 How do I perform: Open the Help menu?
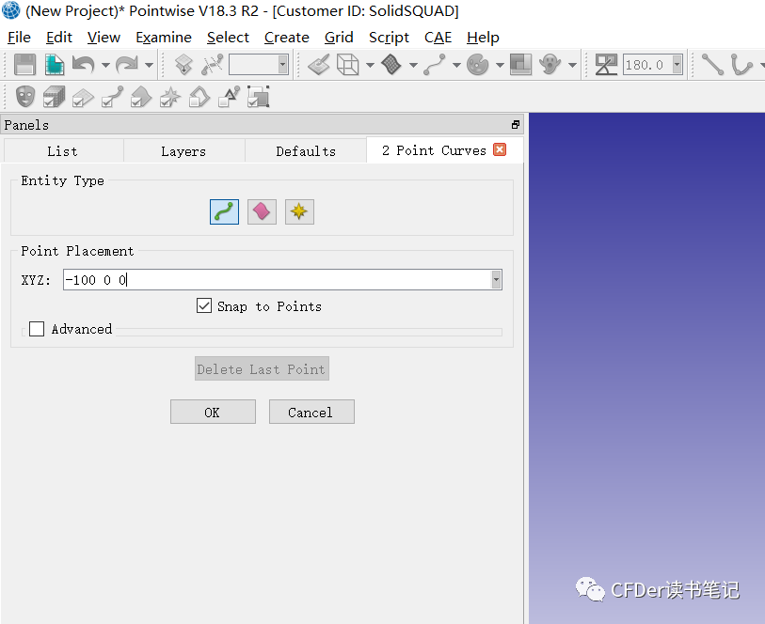(x=483, y=38)
